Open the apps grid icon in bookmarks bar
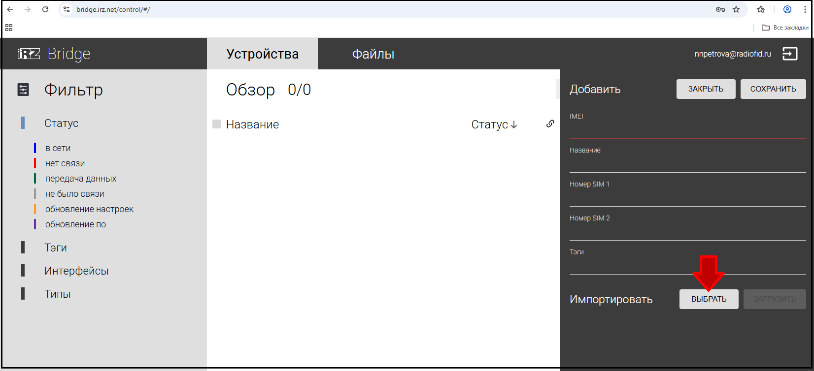 pyautogui.click(x=9, y=28)
